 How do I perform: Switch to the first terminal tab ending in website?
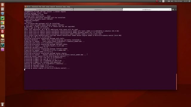point(49,10)
